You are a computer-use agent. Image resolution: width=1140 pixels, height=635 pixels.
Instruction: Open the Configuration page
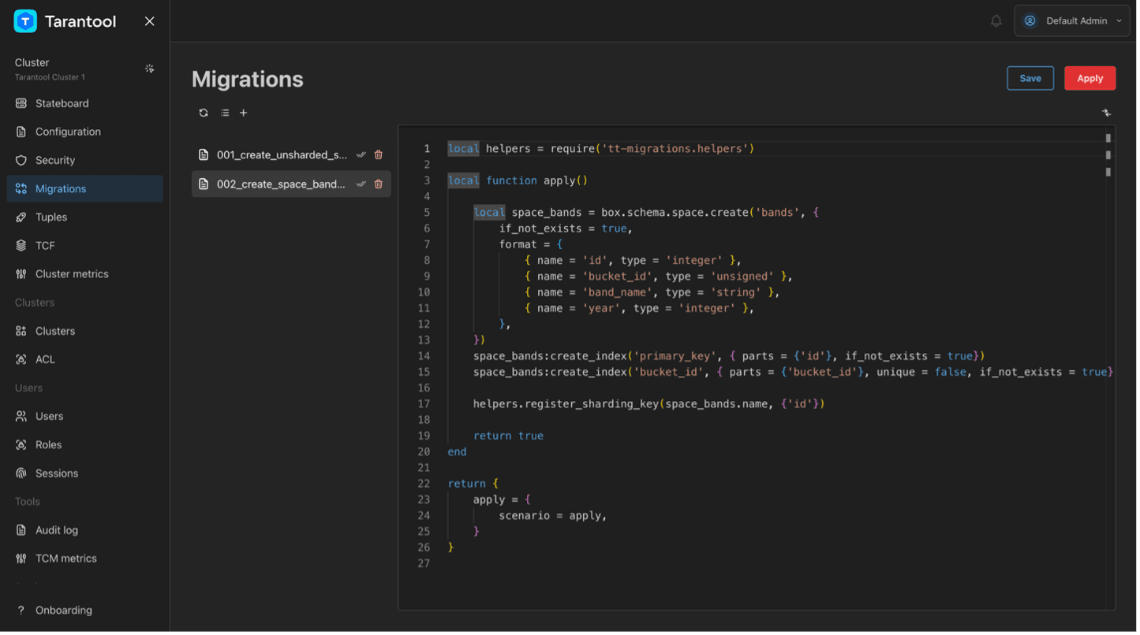click(85, 132)
